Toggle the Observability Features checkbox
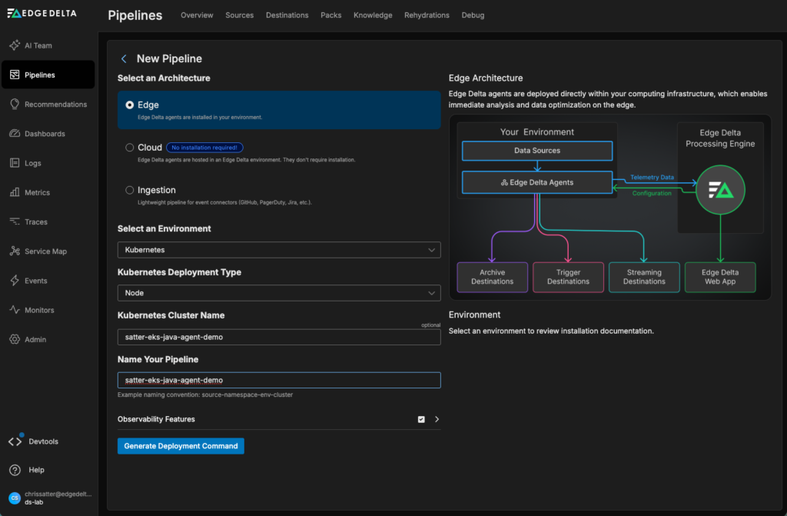This screenshot has height=516, width=787. [421, 419]
